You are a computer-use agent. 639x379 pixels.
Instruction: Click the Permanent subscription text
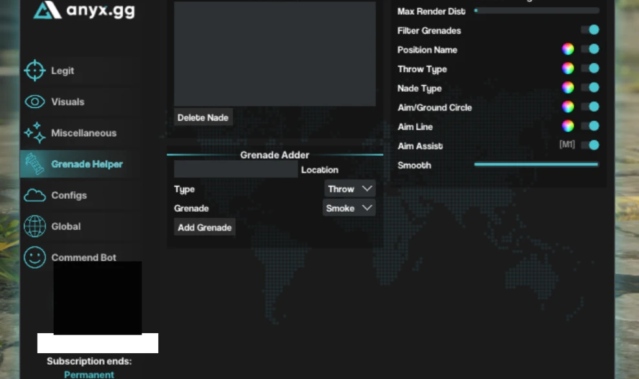coord(89,374)
